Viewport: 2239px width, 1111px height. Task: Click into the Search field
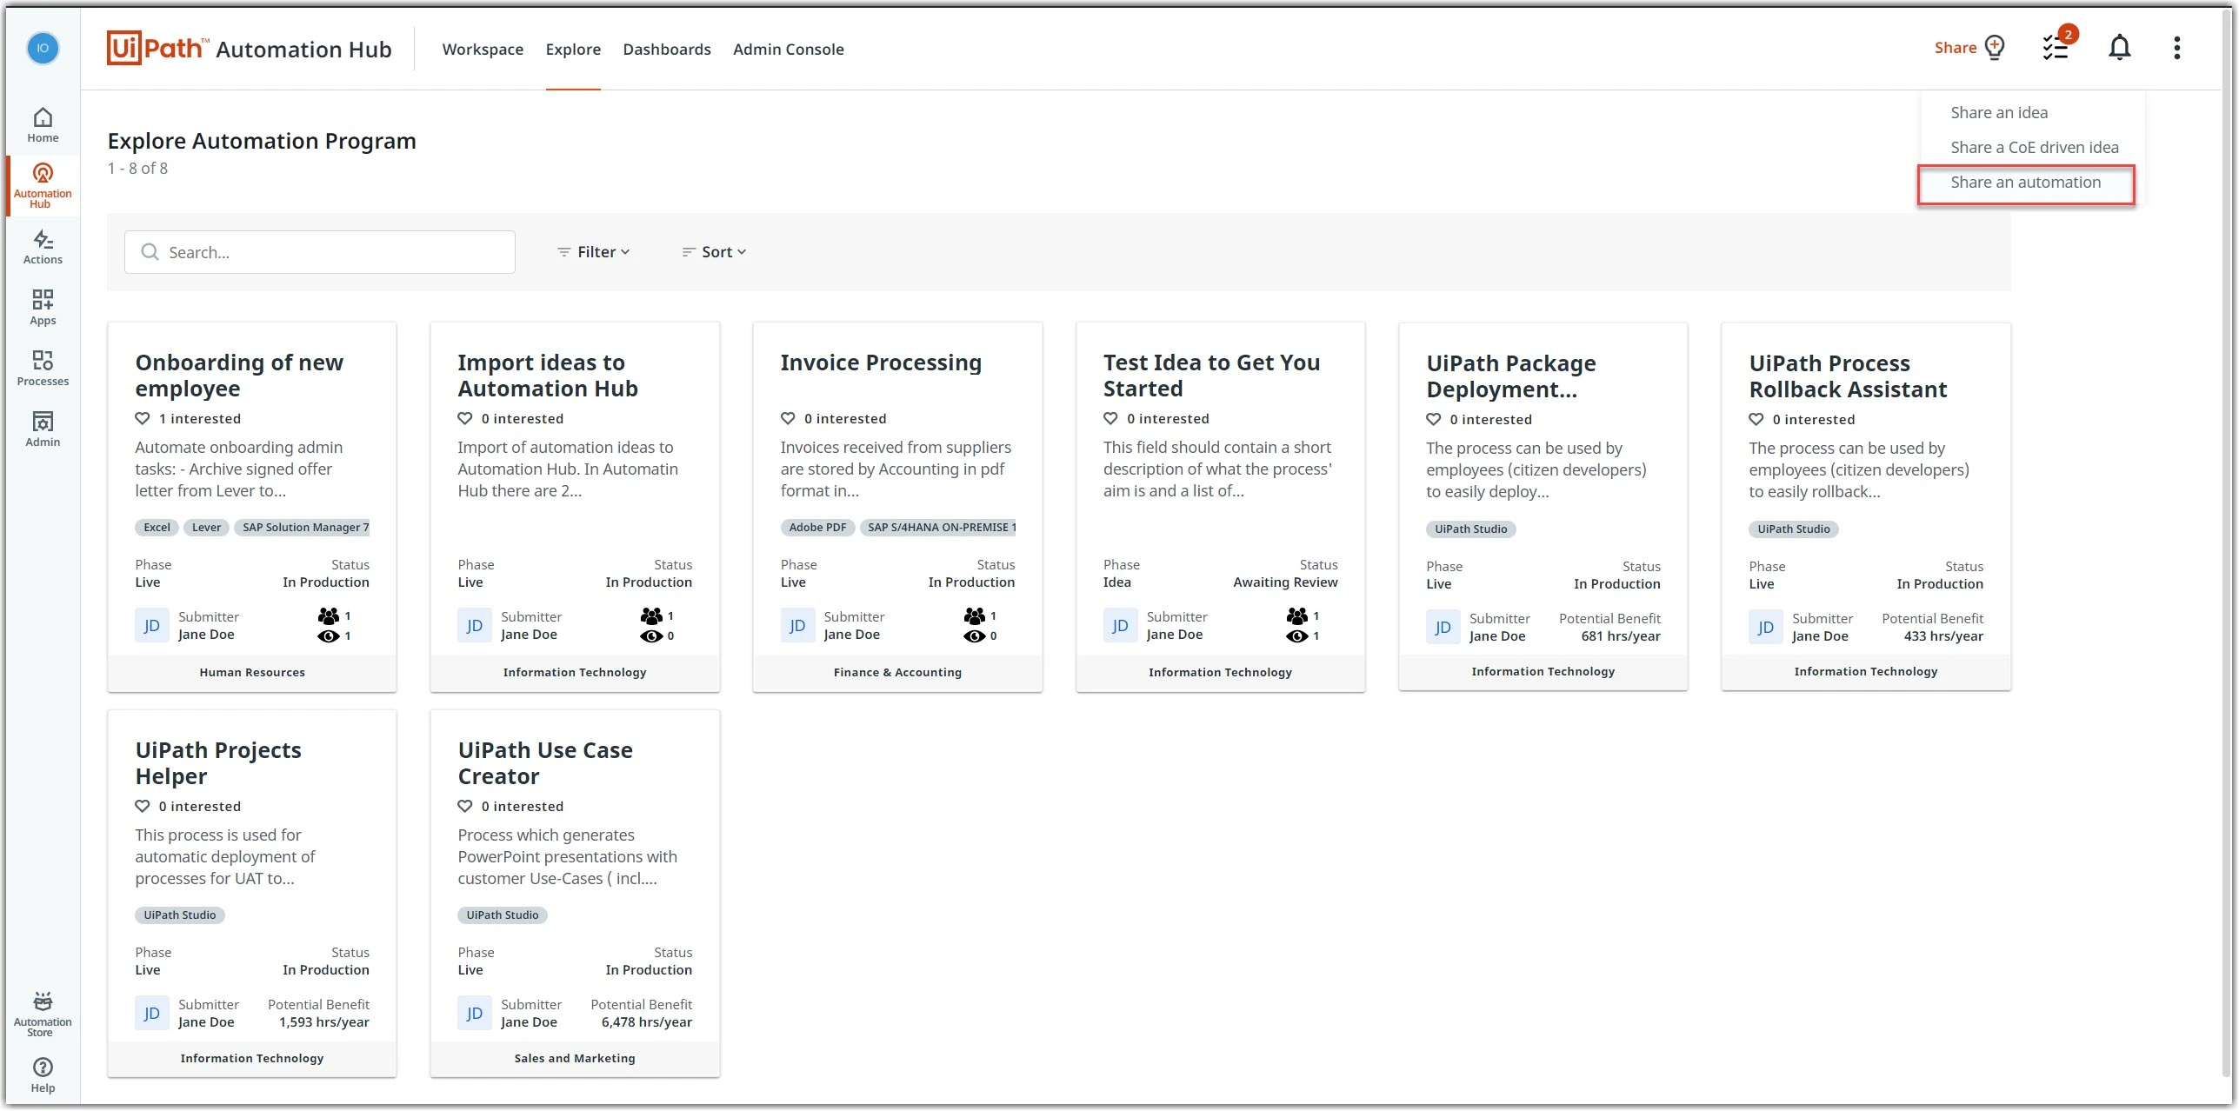[x=319, y=252]
